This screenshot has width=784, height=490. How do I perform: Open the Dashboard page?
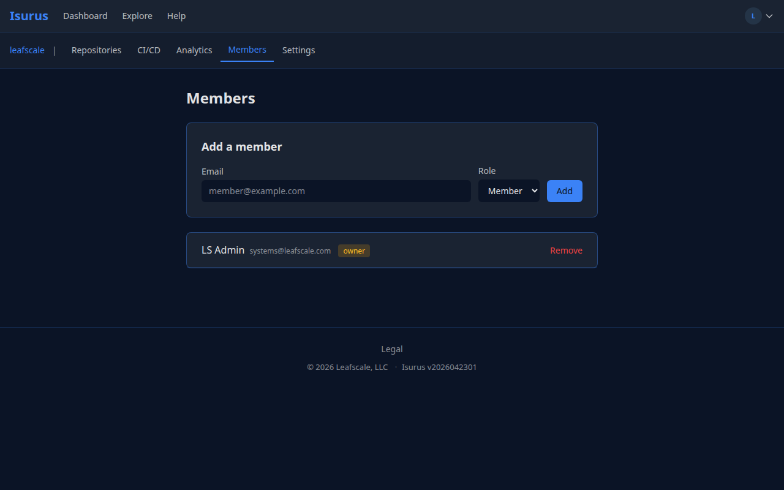(85, 16)
